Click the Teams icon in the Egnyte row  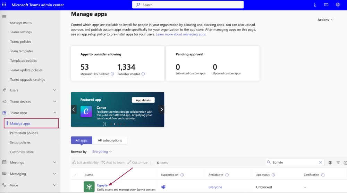click(x=163, y=187)
